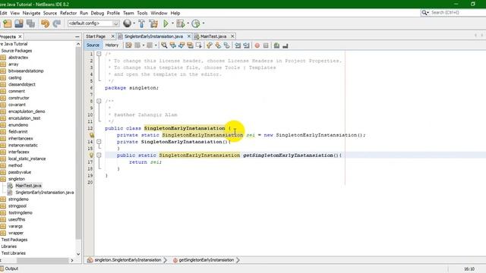Image resolution: width=486 pixels, height=273 pixels.
Task: Close the Projects panel
Action: 21,36
